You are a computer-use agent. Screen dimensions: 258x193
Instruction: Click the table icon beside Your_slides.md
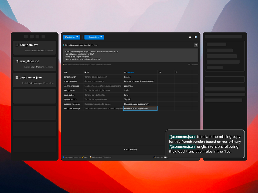(x=17, y=61)
